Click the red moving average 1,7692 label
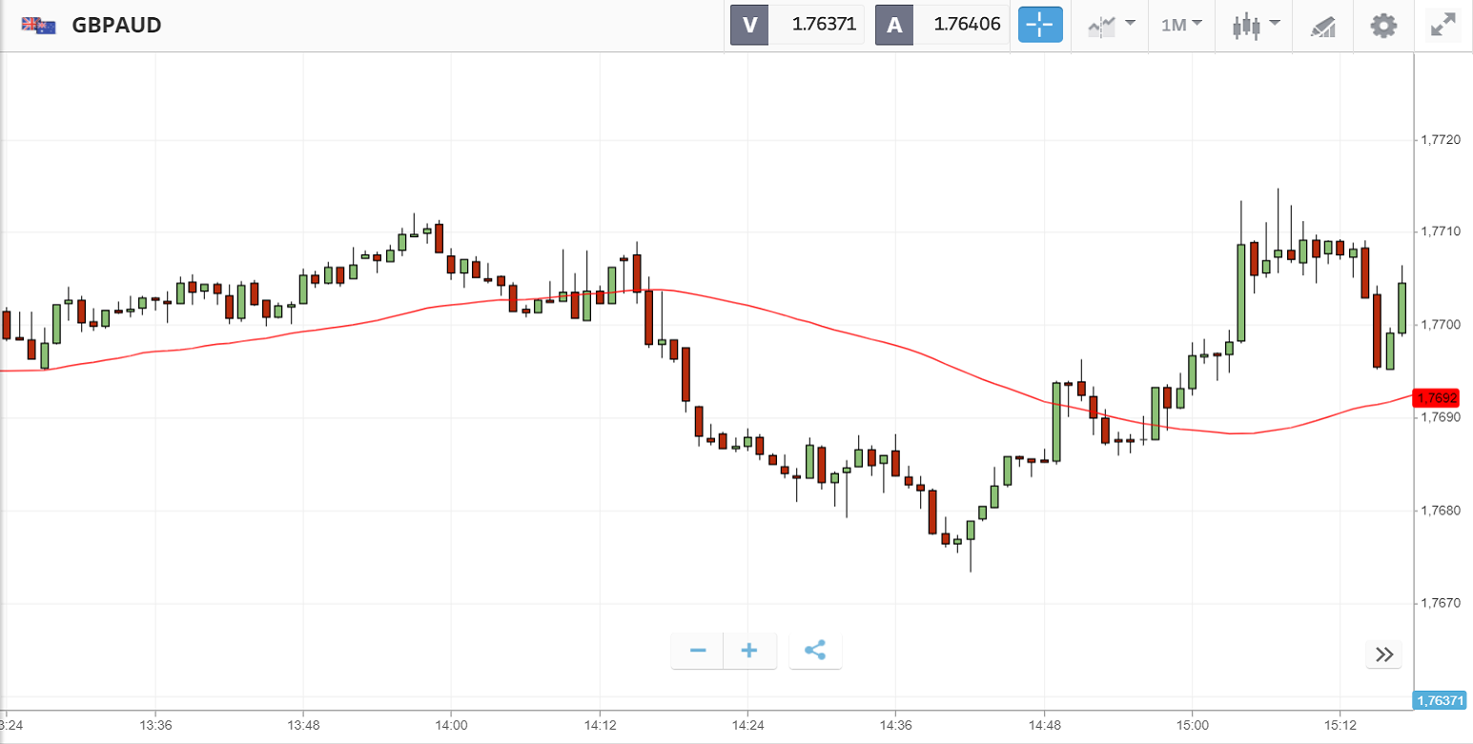The height and width of the screenshot is (744, 1473). click(1438, 398)
